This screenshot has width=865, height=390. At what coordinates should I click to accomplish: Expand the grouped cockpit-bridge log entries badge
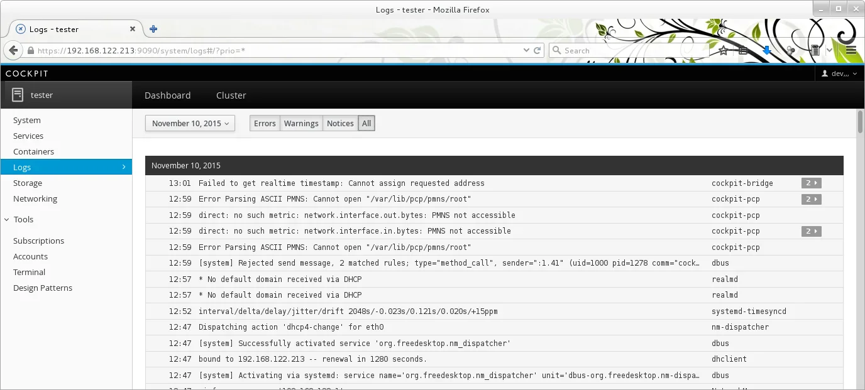coord(811,183)
